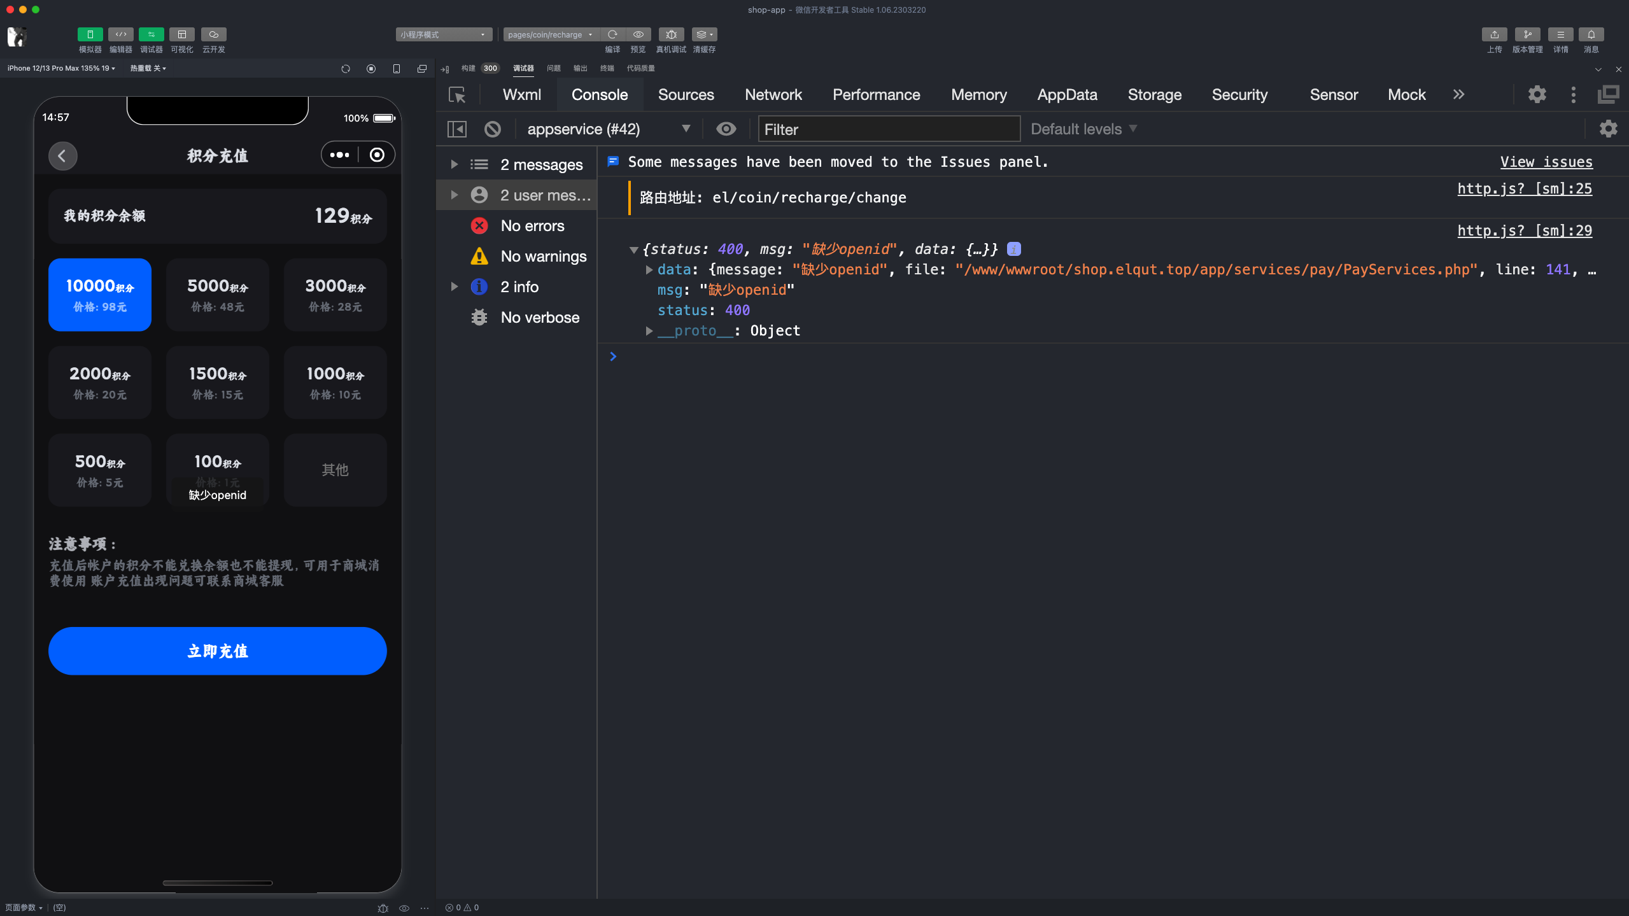Open devtools settings gear
Image resolution: width=1629 pixels, height=916 pixels.
1537,95
